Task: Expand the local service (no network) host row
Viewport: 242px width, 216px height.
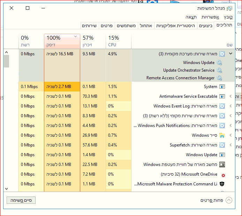Action: coord(230,116)
